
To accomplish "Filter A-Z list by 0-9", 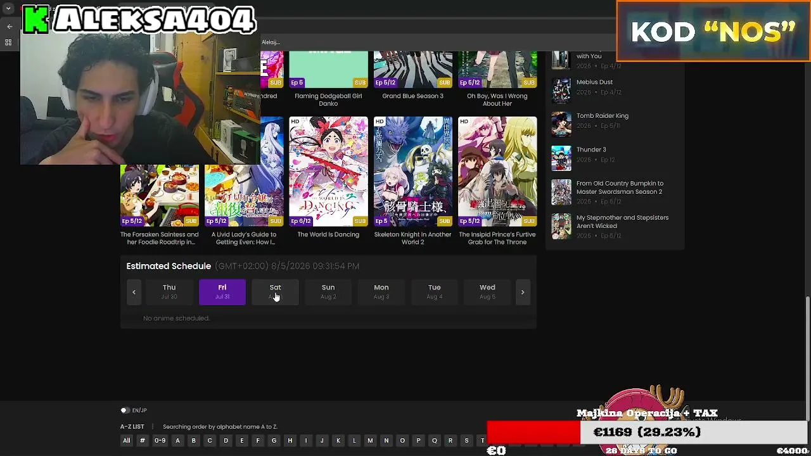I will pos(160,441).
